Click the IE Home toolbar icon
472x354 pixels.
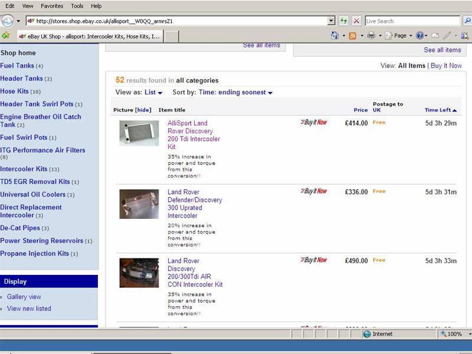(335, 35)
